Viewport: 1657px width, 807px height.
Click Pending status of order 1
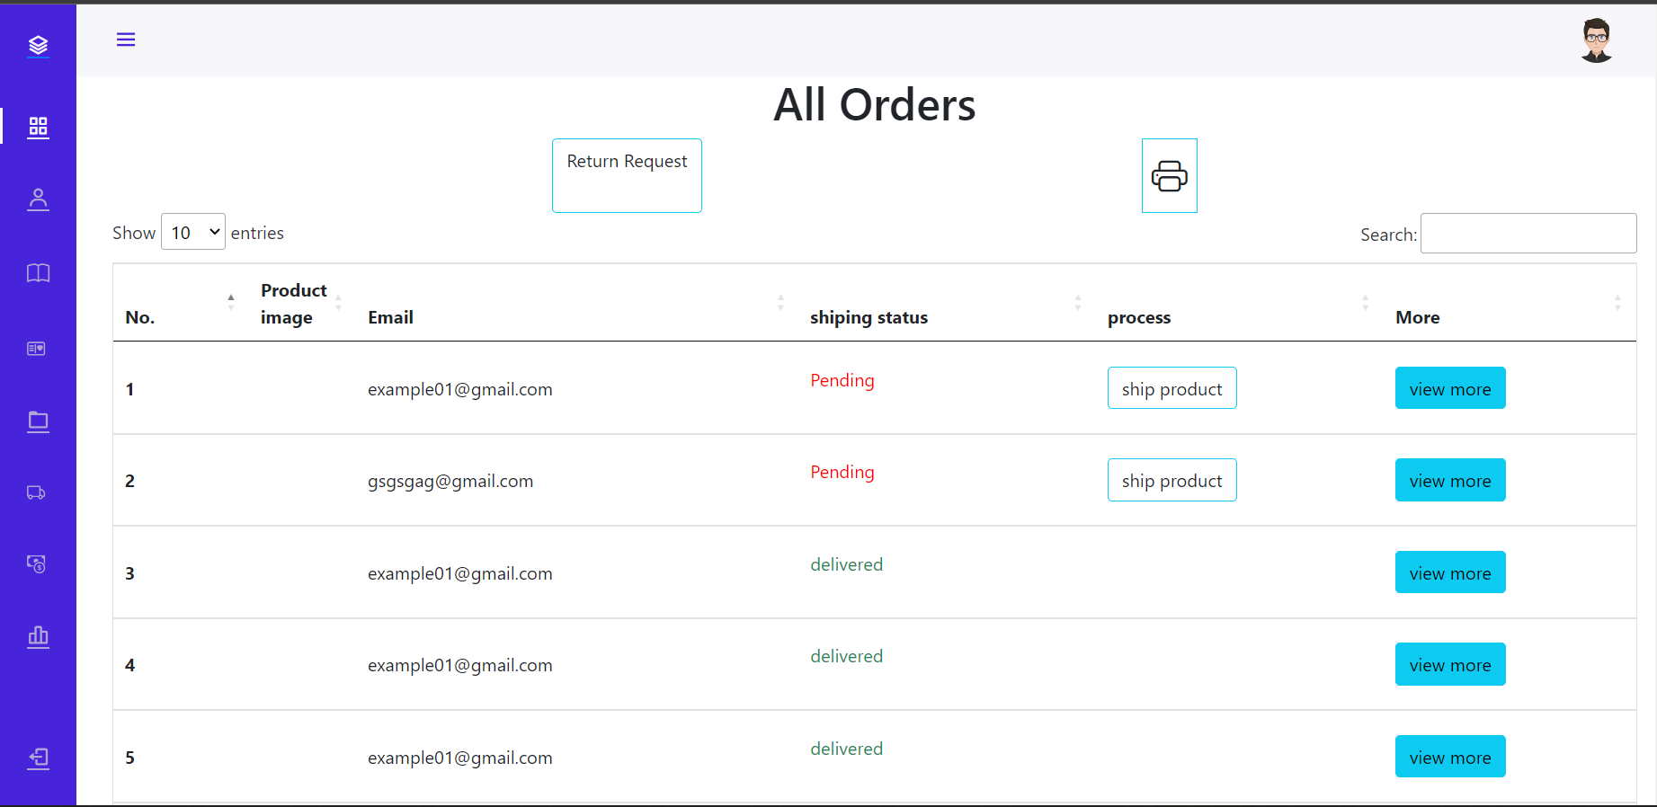(x=842, y=380)
